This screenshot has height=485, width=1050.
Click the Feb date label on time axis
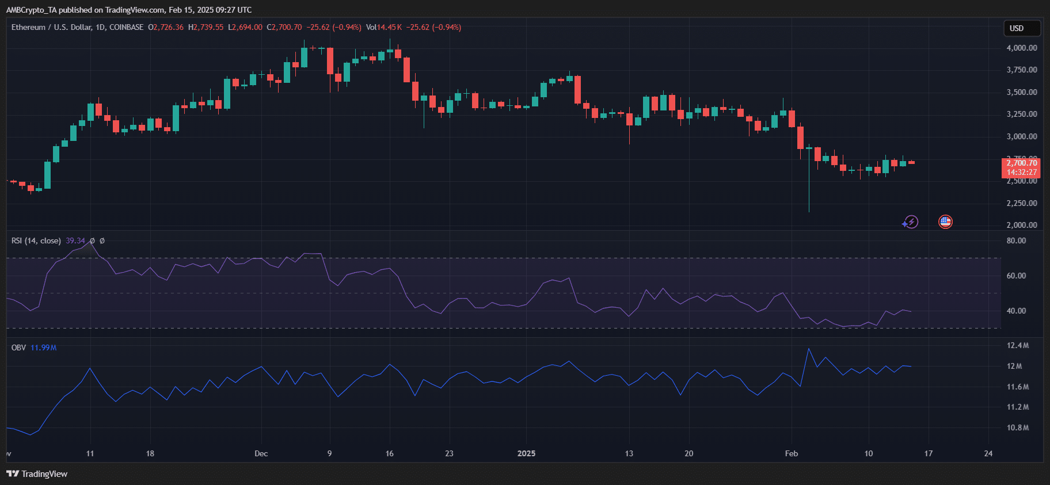tap(792, 453)
